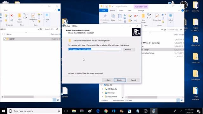Click the red Delete icon in right window ribbon
Image resolution: width=203 pixels, height=114 pixels.
point(135,16)
